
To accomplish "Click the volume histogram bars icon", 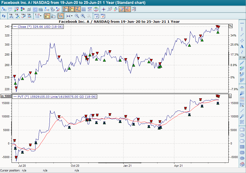I will pos(41,9).
